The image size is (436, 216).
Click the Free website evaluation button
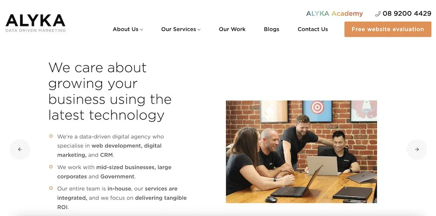pyautogui.click(x=388, y=29)
